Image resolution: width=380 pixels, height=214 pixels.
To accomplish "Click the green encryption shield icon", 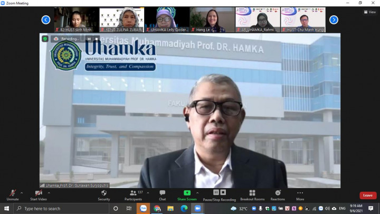I will (45, 39).
